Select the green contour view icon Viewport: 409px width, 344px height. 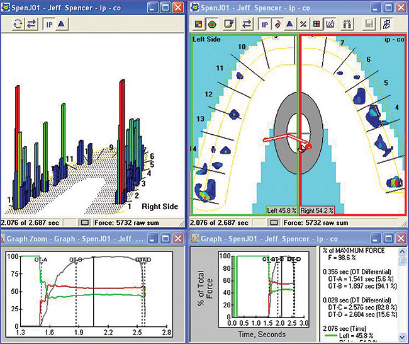point(212,25)
